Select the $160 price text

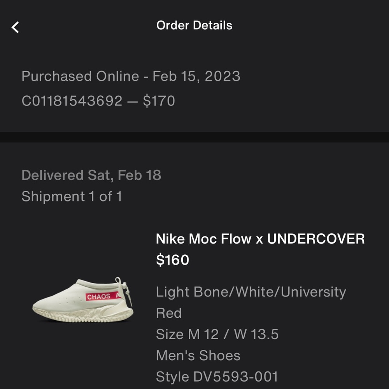172,259
